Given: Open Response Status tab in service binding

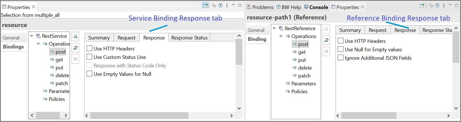Looking at the screenshot, I should point(189,37).
